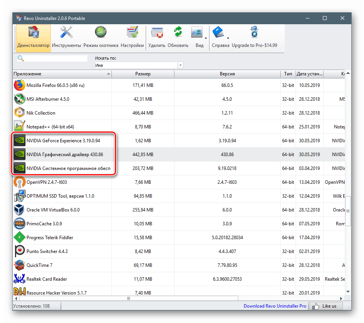Select NVIDIA Графический драйвер 430.86 name
This screenshot has width=364, height=323.
click(x=65, y=155)
